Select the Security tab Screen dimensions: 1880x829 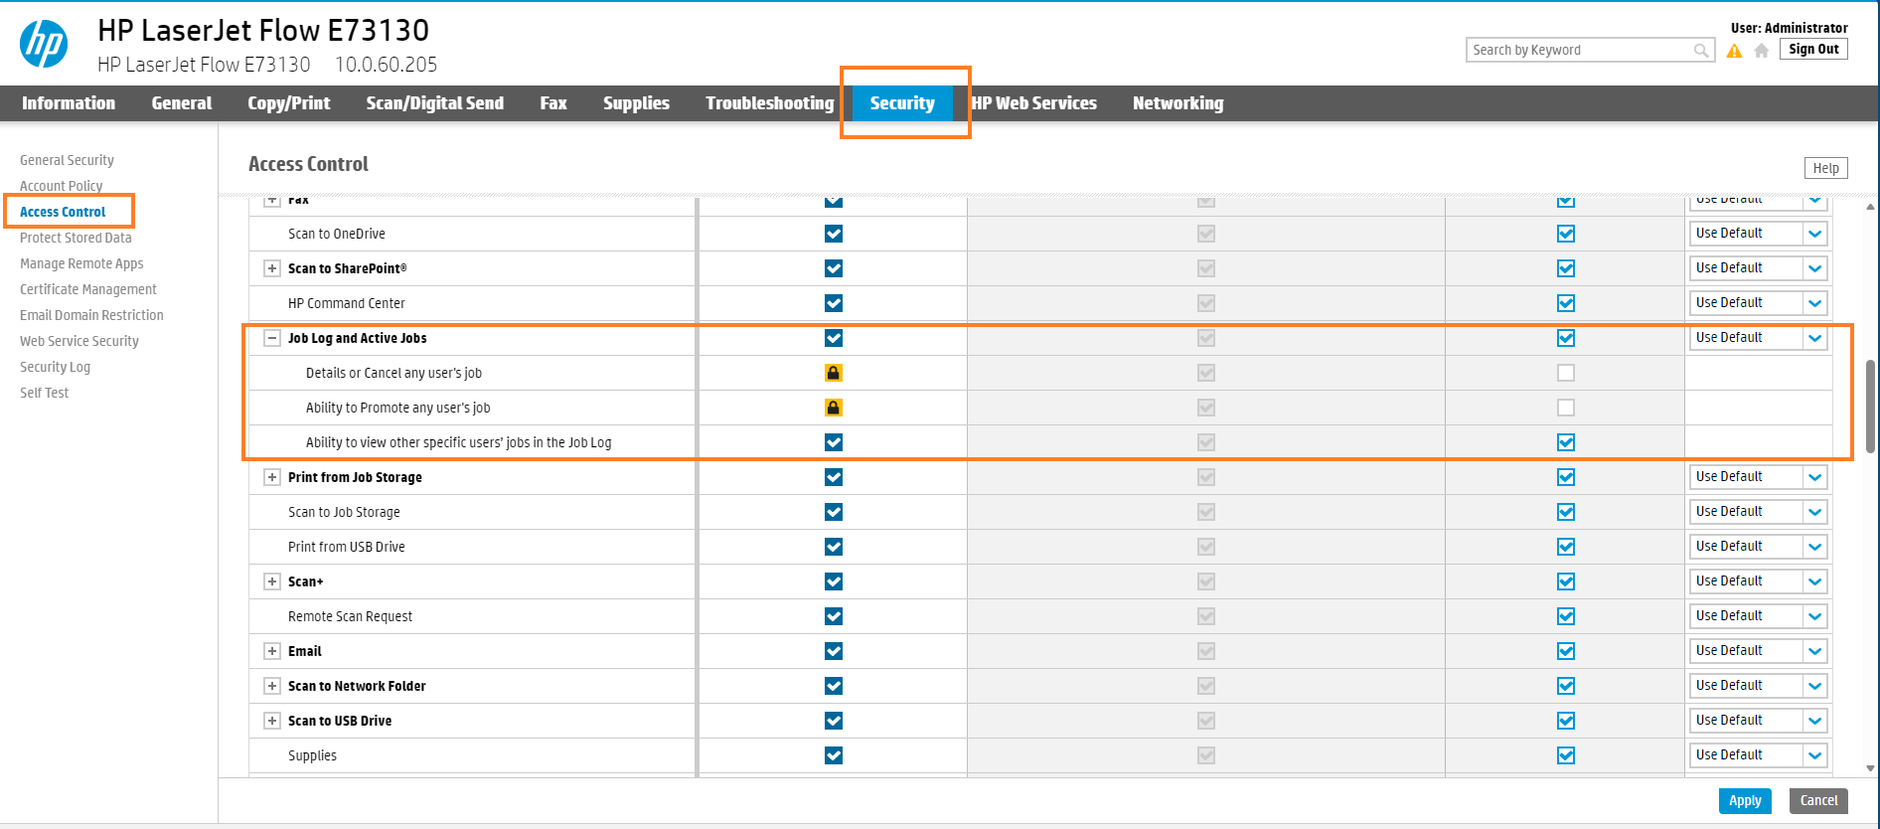(902, 103)
